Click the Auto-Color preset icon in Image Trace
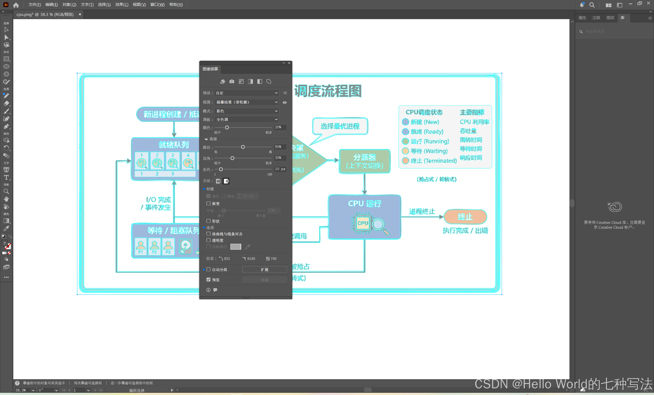The image size is (654, 395). tap(223, 82)
